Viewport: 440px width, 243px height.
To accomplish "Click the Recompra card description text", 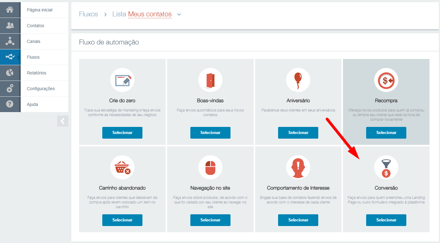I will coord(386,115).
